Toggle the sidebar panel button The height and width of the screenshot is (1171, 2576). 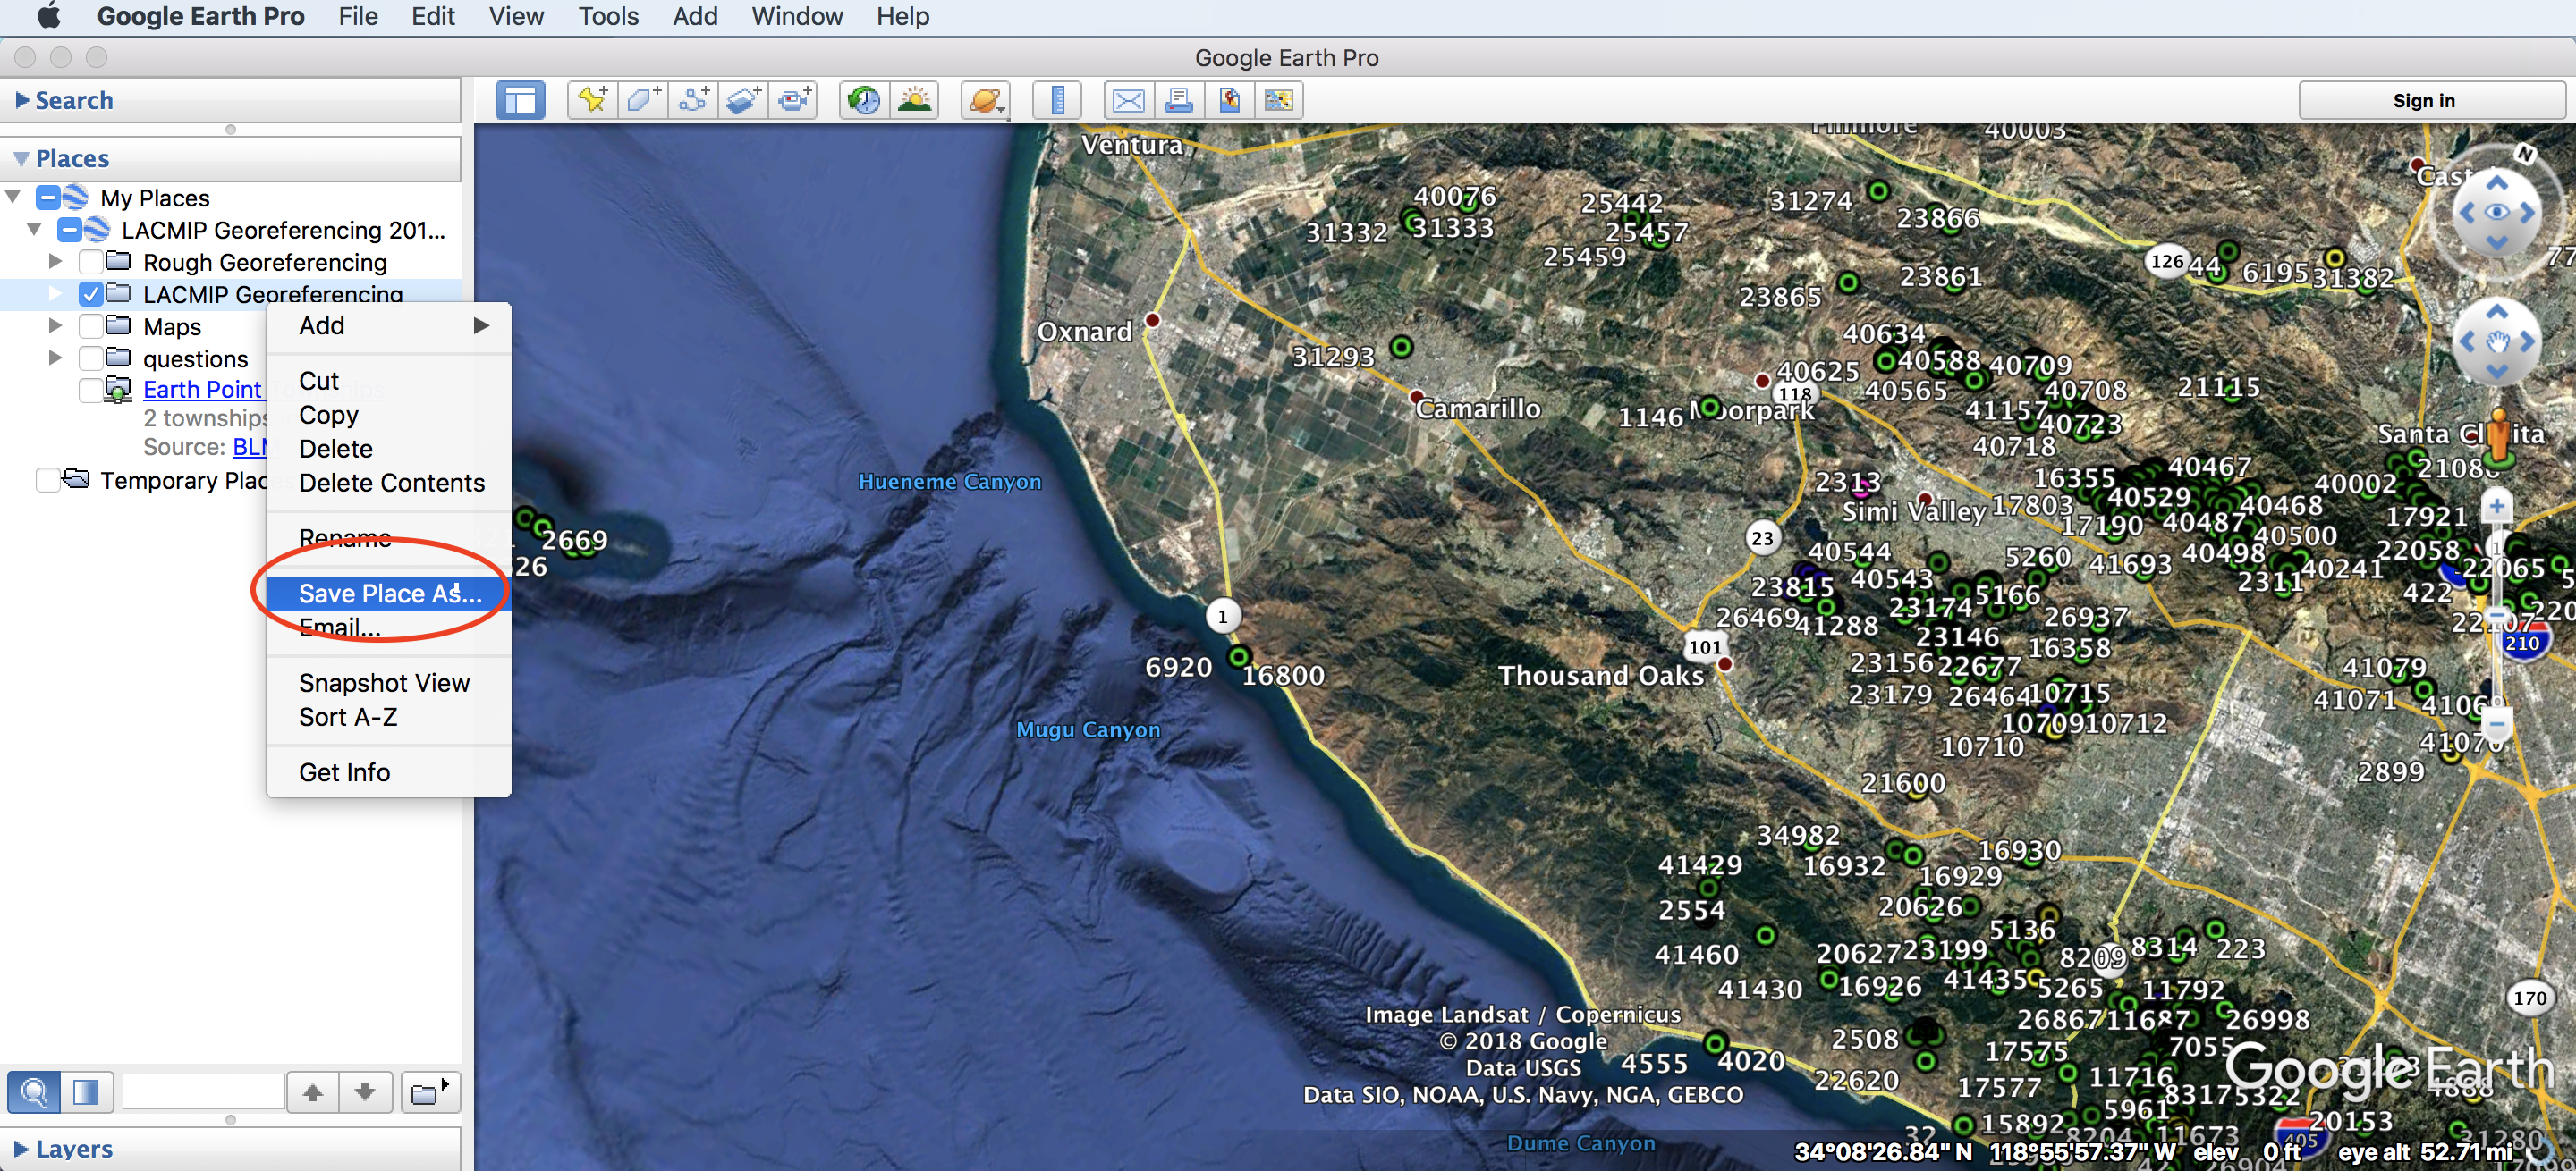[520, 101]
